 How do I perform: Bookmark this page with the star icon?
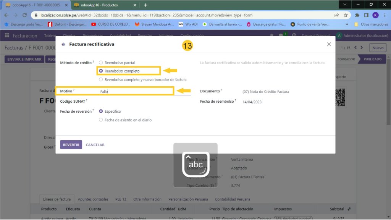point(346,15)
